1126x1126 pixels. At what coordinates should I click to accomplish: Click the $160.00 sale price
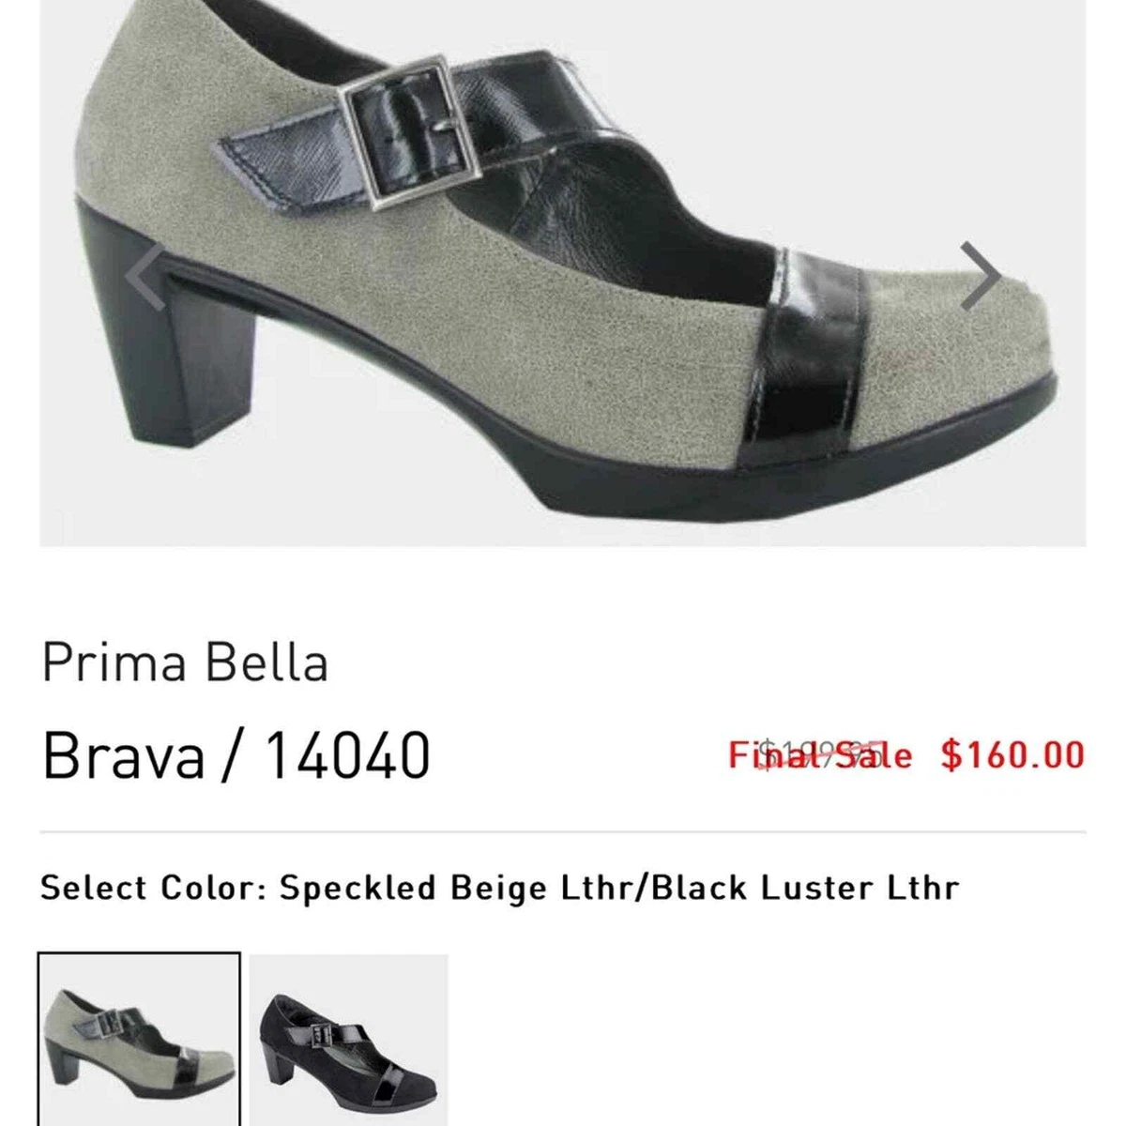(x=1013, y=754)
